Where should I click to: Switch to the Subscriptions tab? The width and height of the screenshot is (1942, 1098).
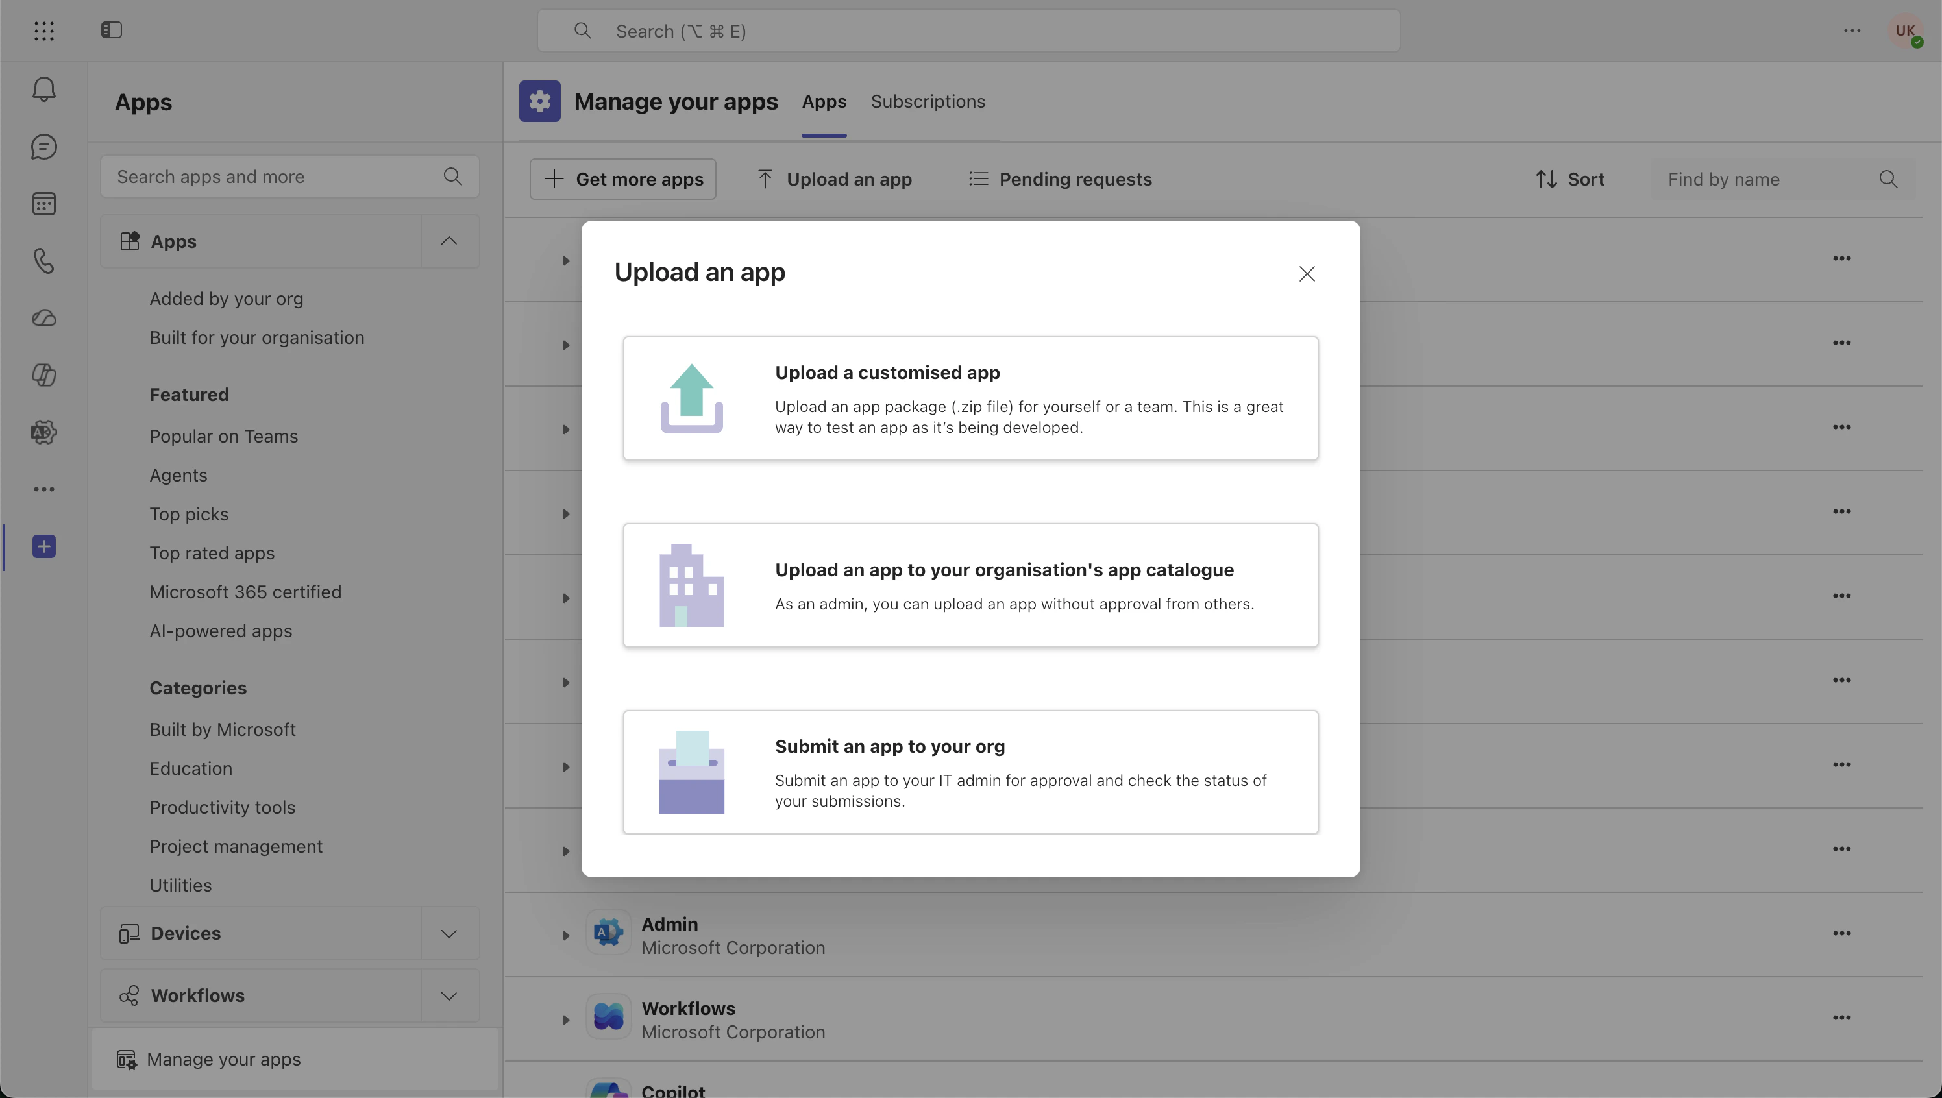tap(928, 101)
